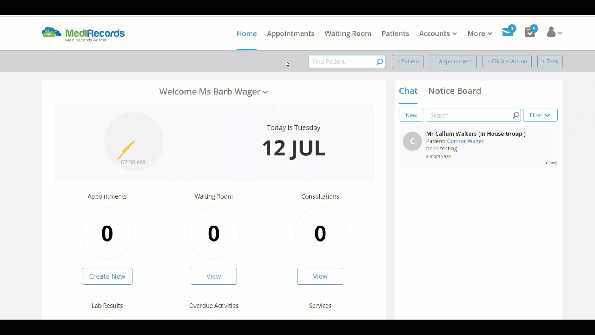Click the add Patient button
This screenshot has height=335, width=595.
[408, 61]
